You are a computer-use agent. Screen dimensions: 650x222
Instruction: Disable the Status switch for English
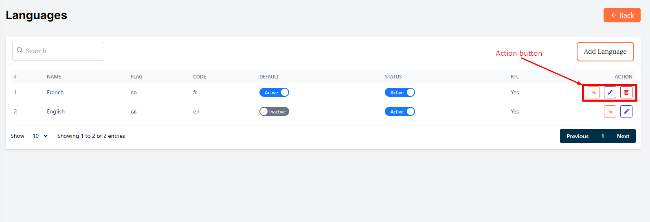click(x=400, y=112)
